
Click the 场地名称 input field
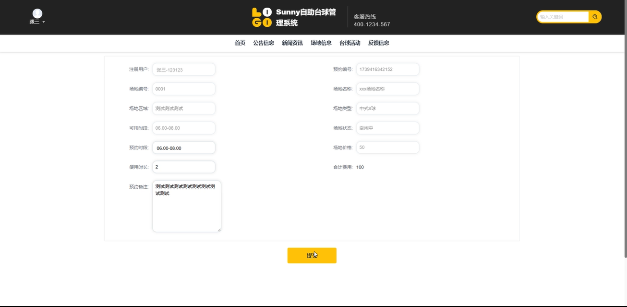click(x=388, y=89)
